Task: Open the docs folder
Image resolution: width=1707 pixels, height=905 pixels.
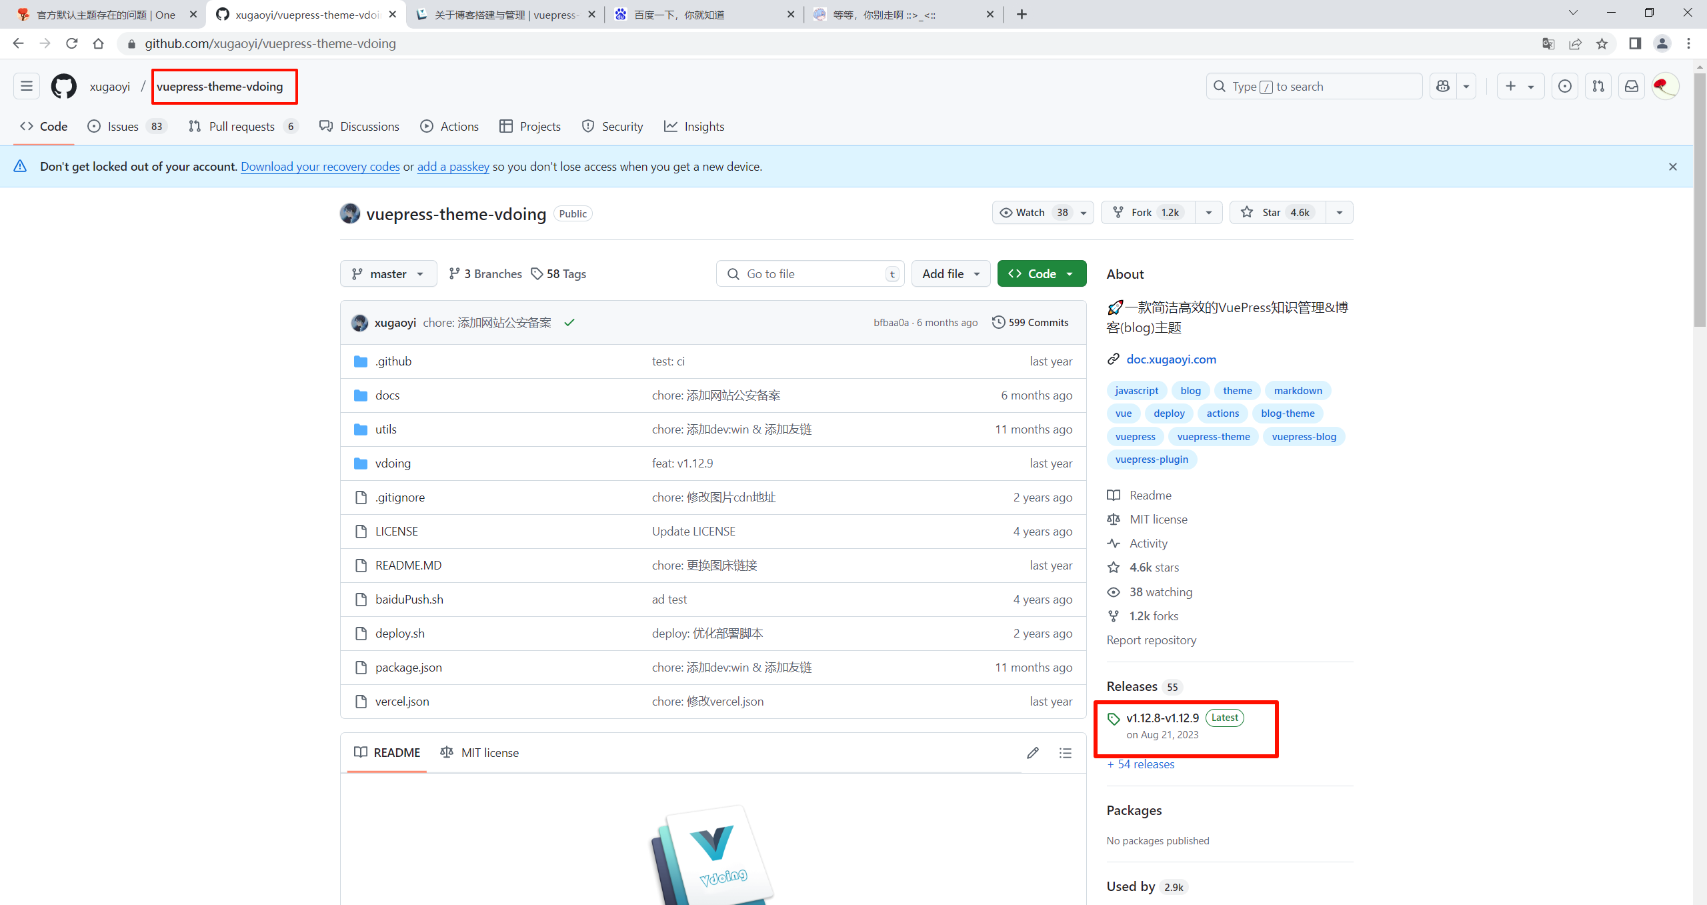Action: tap(387, 395)
